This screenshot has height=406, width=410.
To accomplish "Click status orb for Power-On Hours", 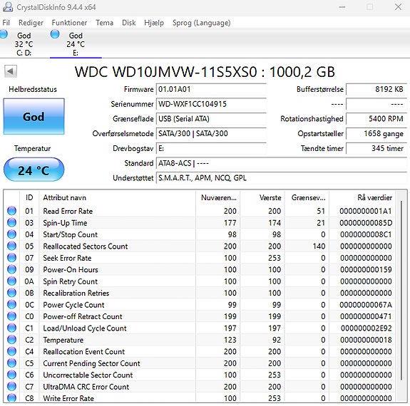I will [11, 269].
